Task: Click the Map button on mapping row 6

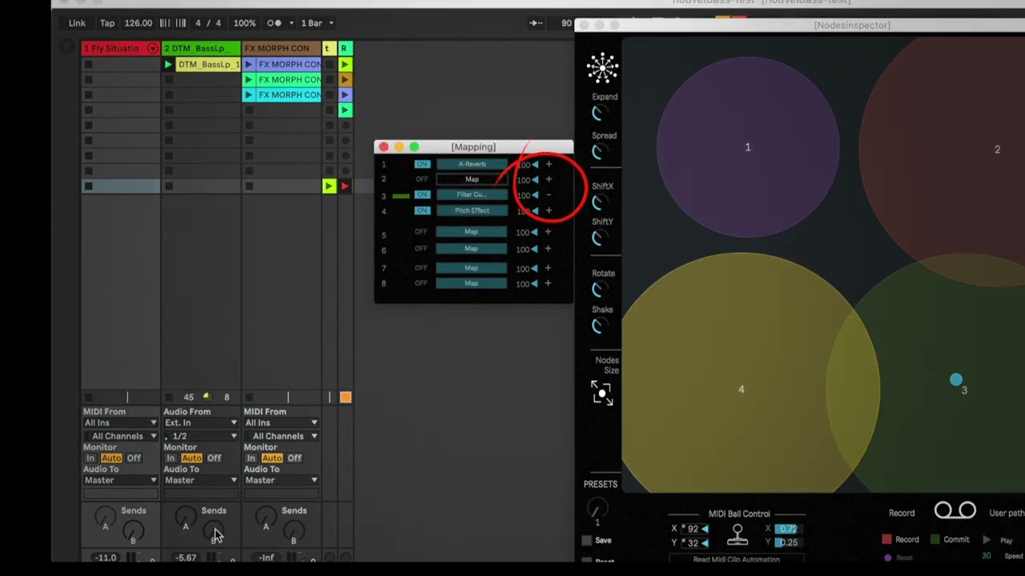Action: pyautogui.click(x=472, y=249)
